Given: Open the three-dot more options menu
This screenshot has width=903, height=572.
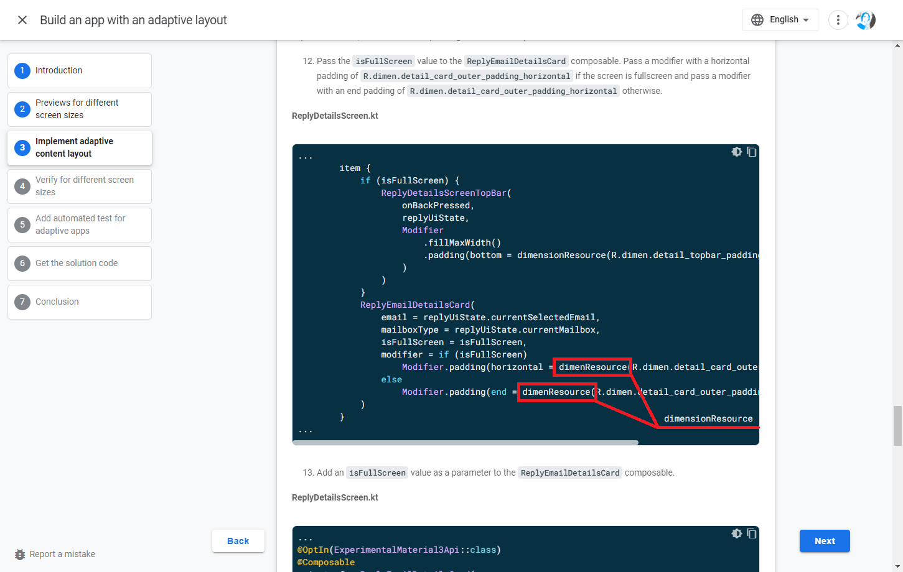Looking at the screenshot, I should [838, 20].
